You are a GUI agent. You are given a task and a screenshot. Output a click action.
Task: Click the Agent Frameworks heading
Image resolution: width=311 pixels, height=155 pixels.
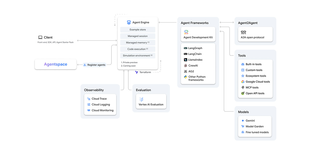click(x=195, y=23)
